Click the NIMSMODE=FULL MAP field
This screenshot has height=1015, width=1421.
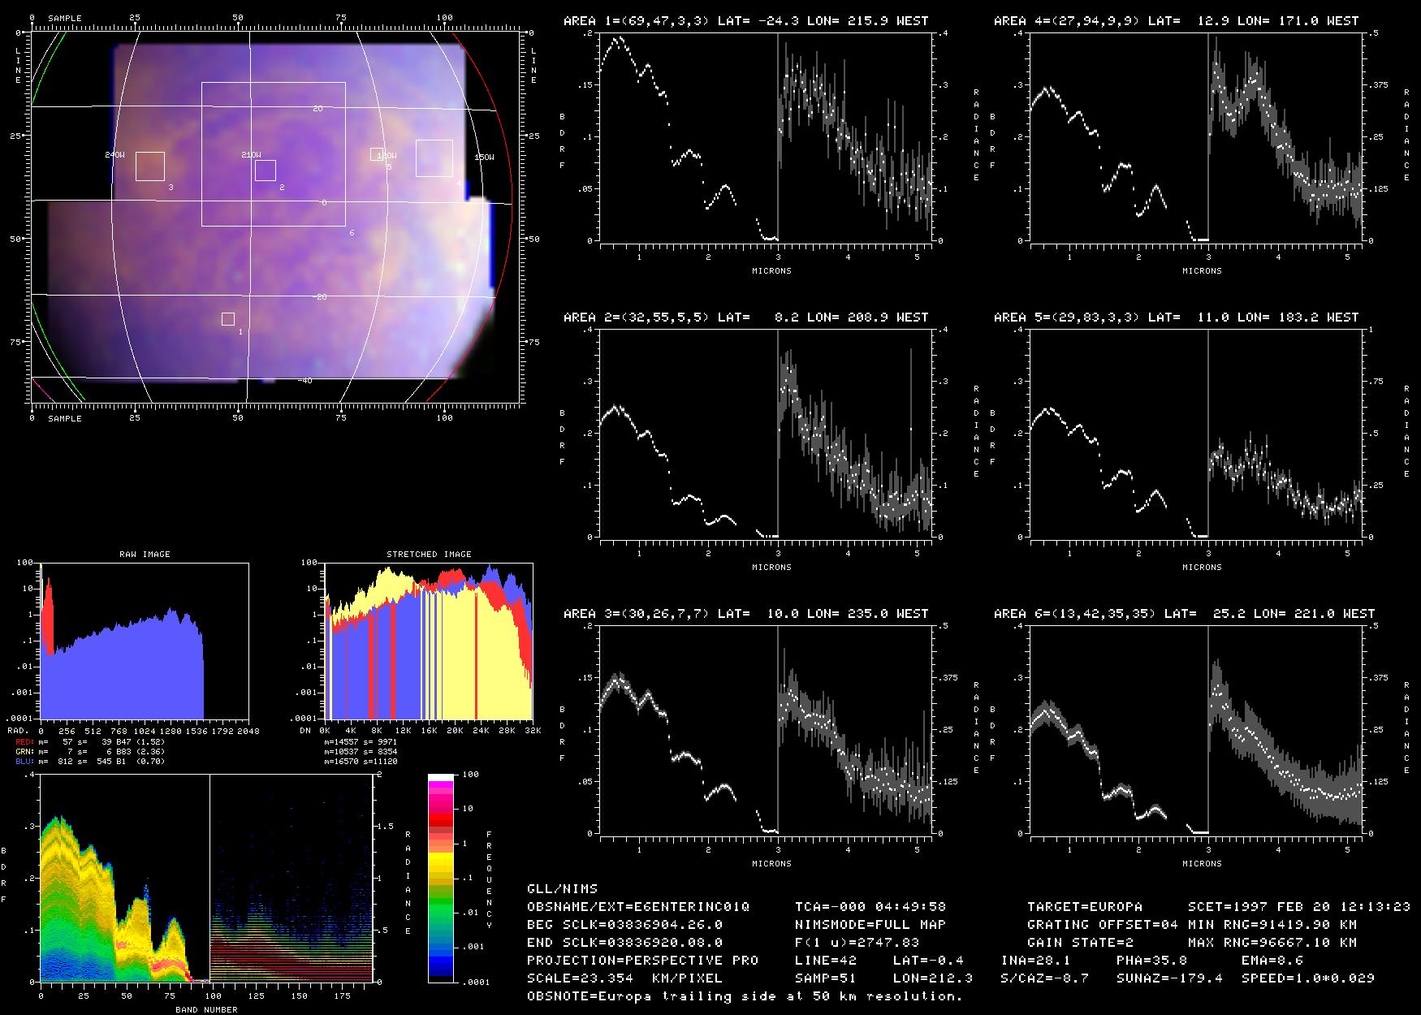click(x=870, y=925)
